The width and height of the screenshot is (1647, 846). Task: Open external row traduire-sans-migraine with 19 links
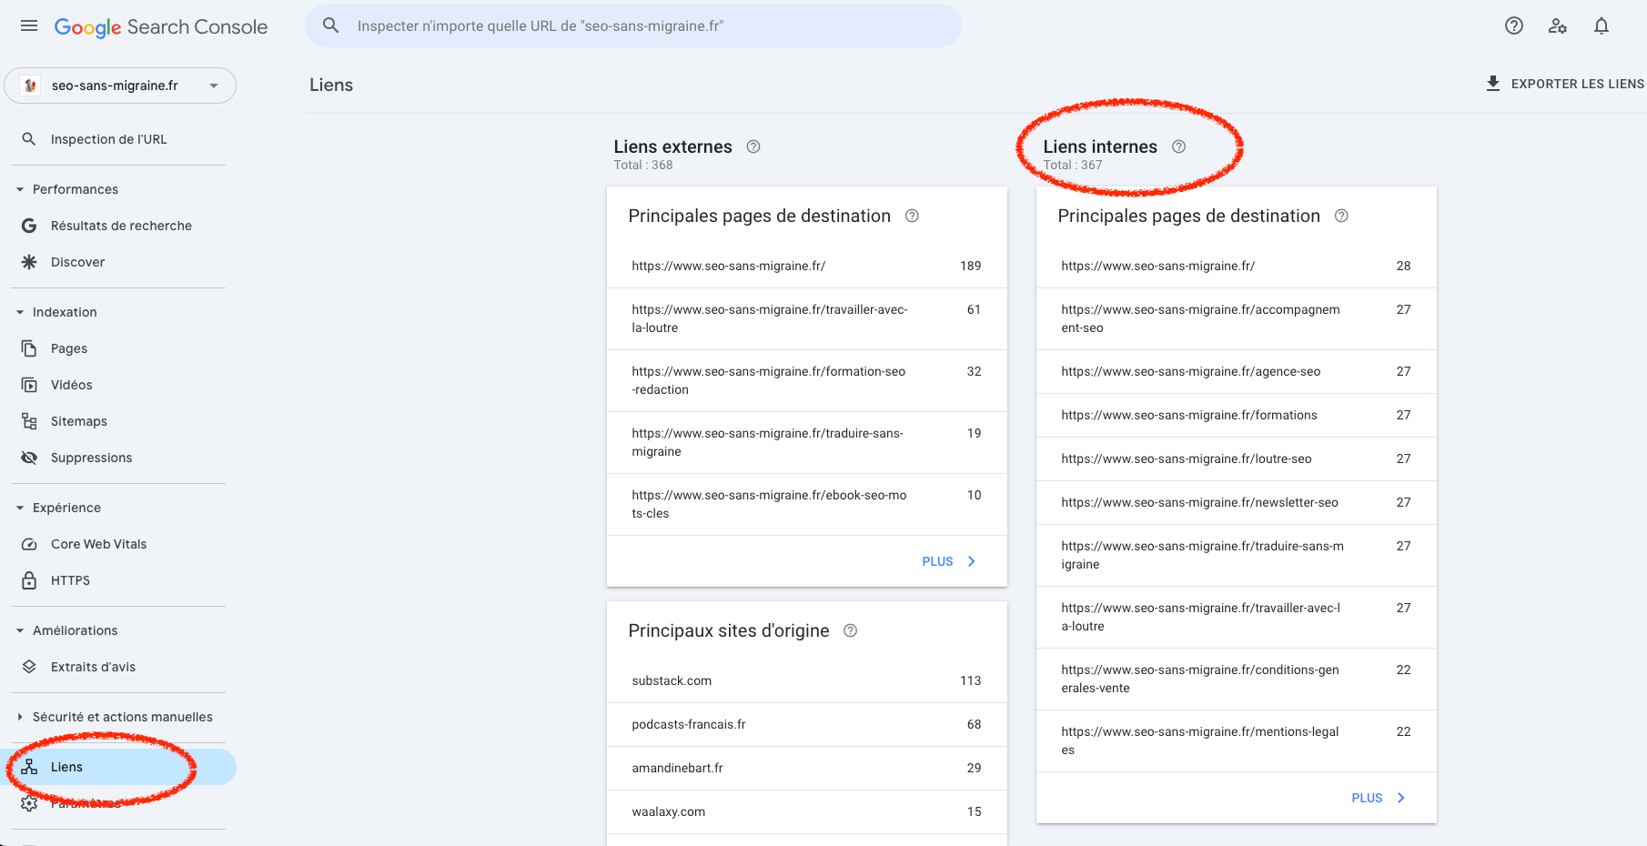(x=807, y=442)
